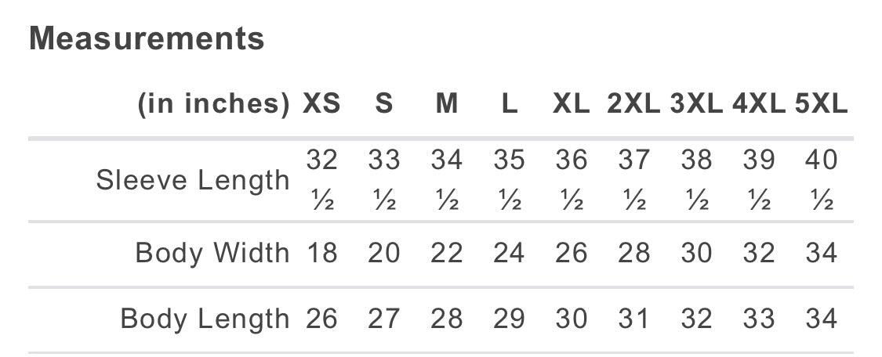
Task: Select the Body Width row label
Action: [x=212, y=253]
